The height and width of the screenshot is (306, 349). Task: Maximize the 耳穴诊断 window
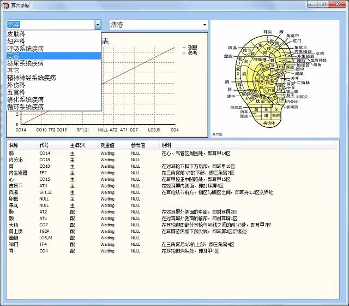[x=323, y=4]
